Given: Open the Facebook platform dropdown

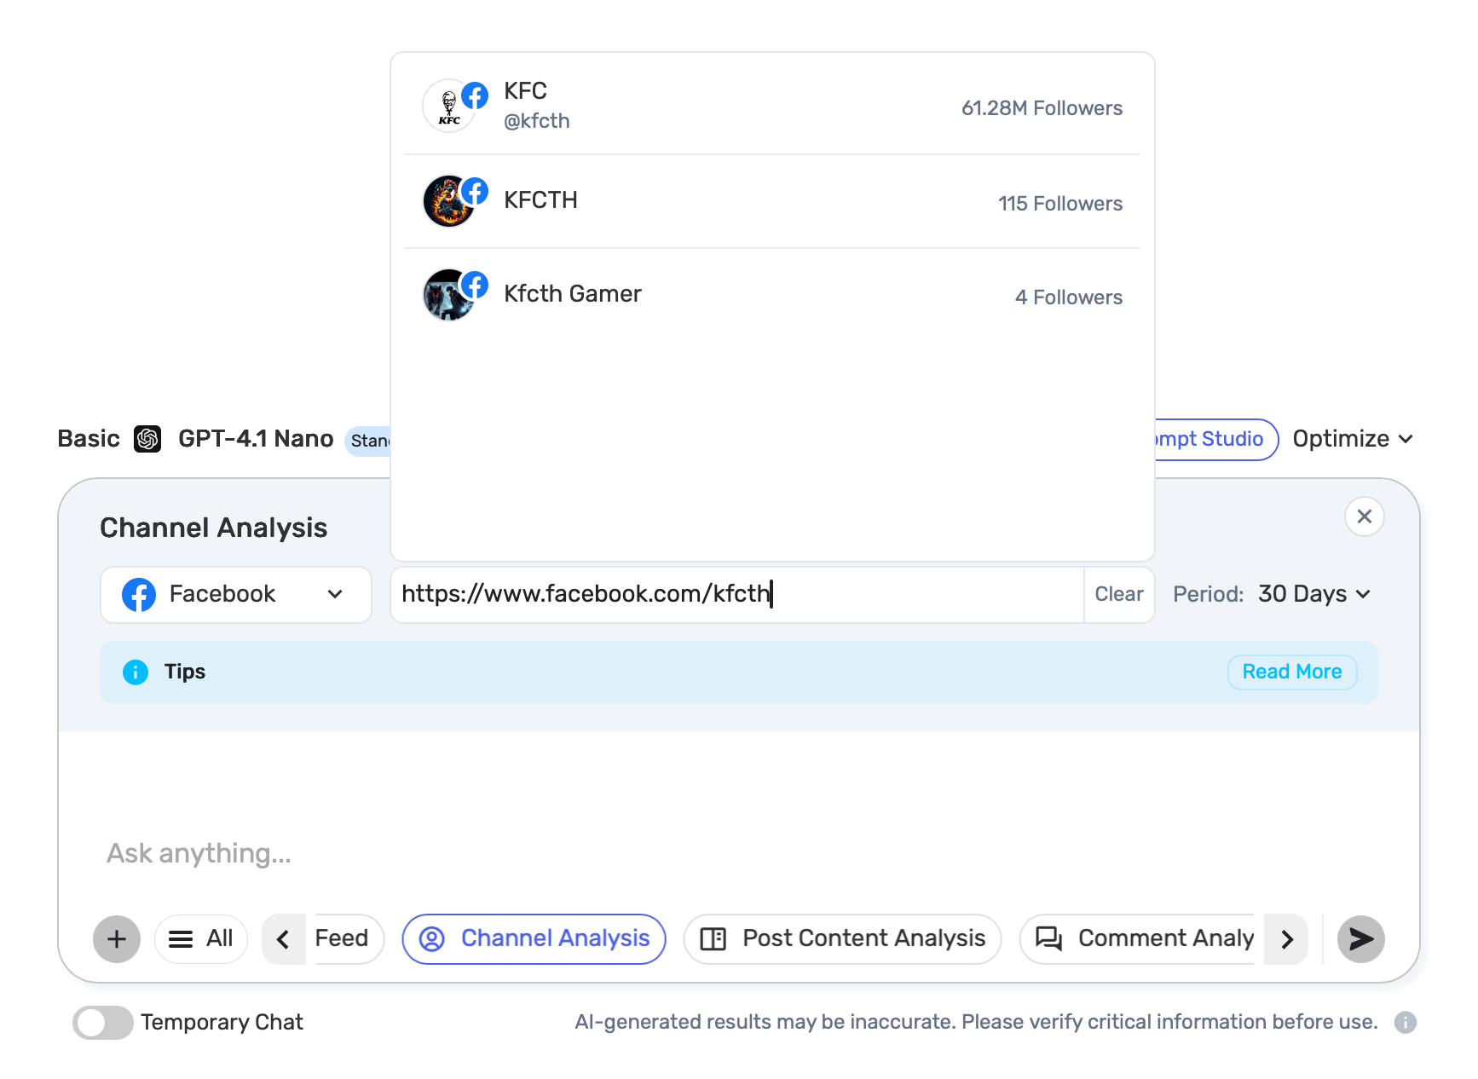Looking at the screenshot, I should 235,594.
